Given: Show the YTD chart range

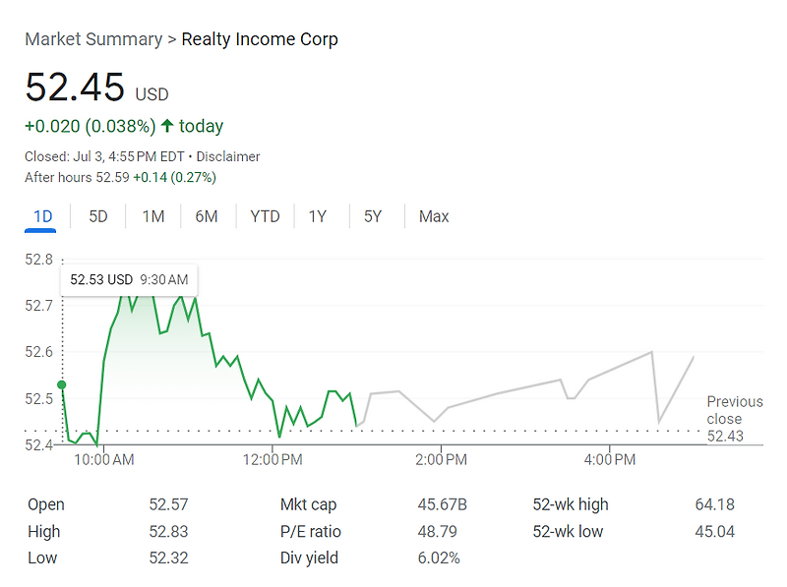Looking at the screenshot, I should pos(265,216).
